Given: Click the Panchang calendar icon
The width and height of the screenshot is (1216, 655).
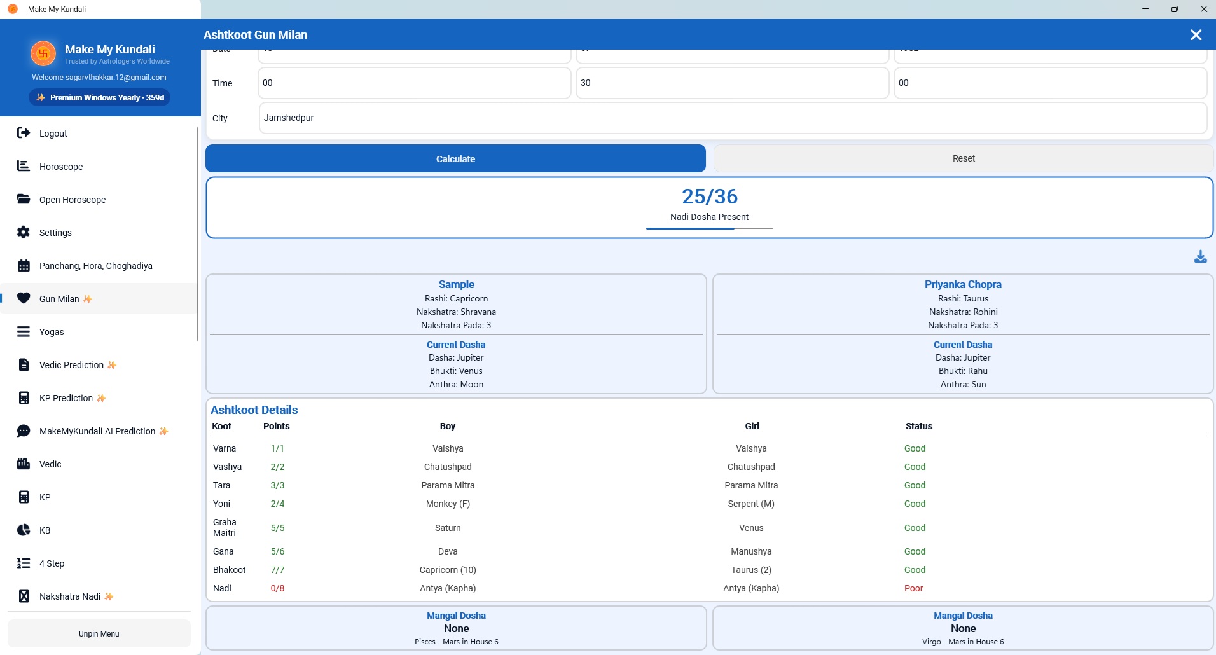Looking at the screenshot, I should click(x=24, y=265).
